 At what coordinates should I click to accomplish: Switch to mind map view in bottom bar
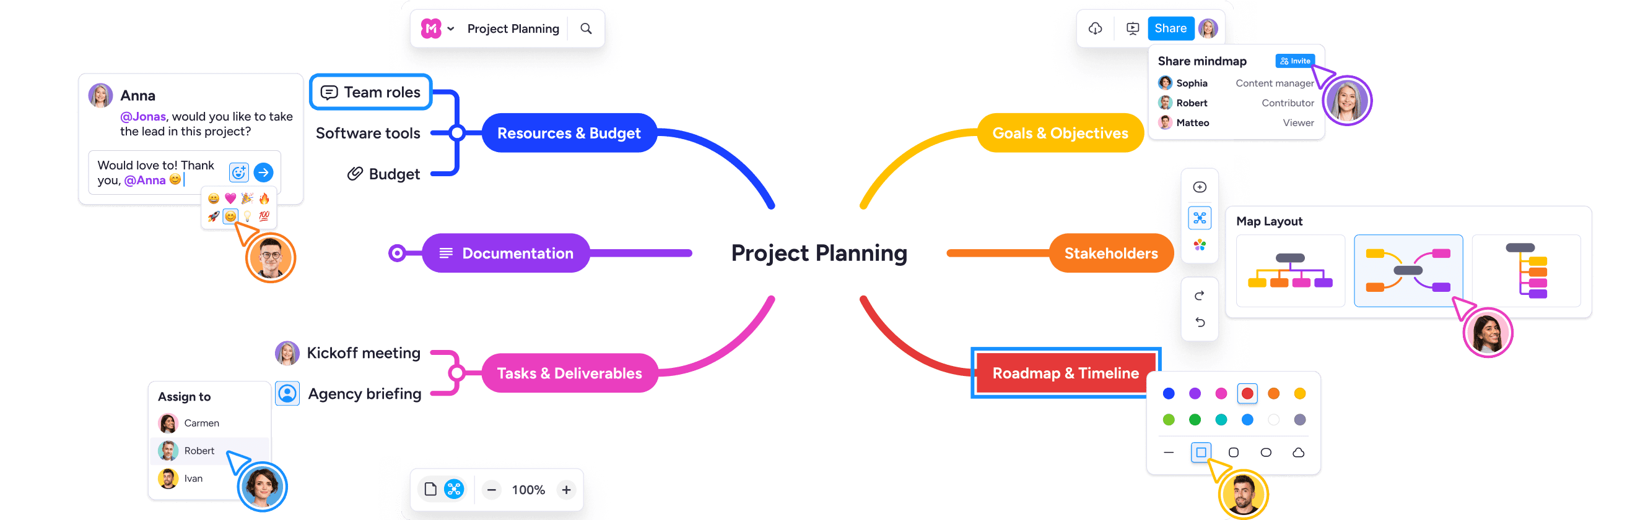tap(454, 489)
